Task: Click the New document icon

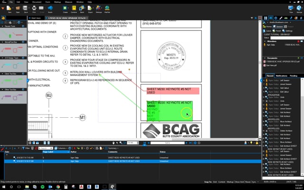Action: pos(9,8)
